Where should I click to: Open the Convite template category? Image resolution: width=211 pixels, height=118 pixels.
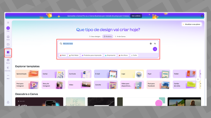point(106,85)
